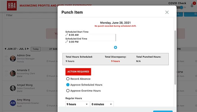
Task: Go to next week using right arrow
Action: pos(28,49)
